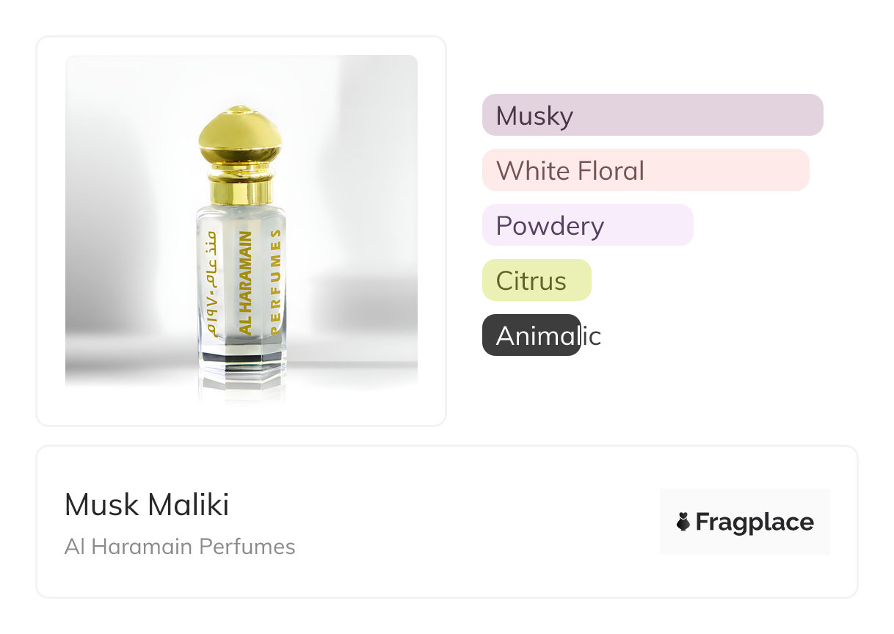Click the gold collar ring below the cap
The image size is (894, 634).
click(240, 191)
